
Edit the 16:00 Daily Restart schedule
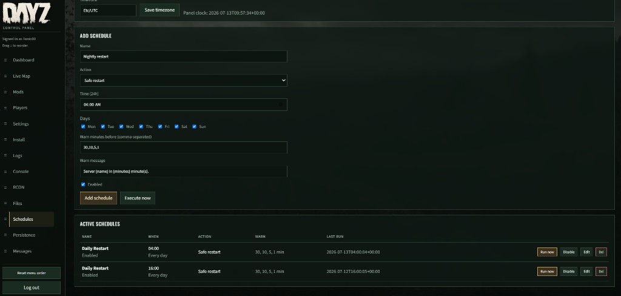[x=586, y=271]
